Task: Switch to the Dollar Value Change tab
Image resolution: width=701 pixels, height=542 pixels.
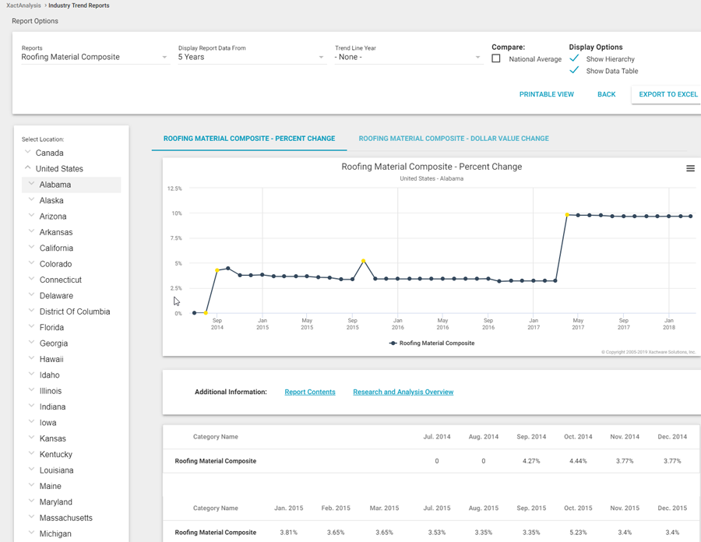Action: click(x=453, y=139)
